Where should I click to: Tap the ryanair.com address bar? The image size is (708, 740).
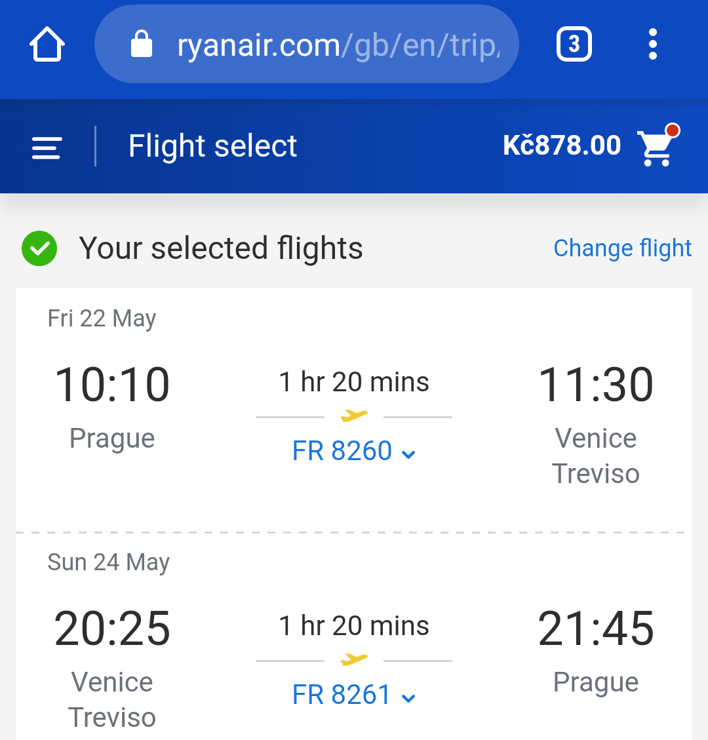(x=306, y=45)
